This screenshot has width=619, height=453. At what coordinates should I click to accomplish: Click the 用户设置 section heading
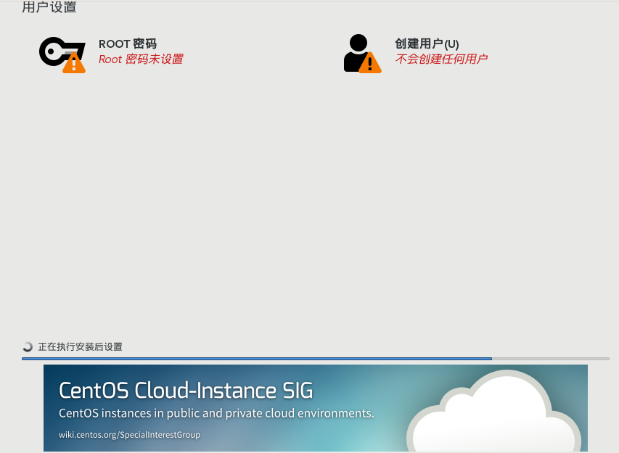point(49,7)
